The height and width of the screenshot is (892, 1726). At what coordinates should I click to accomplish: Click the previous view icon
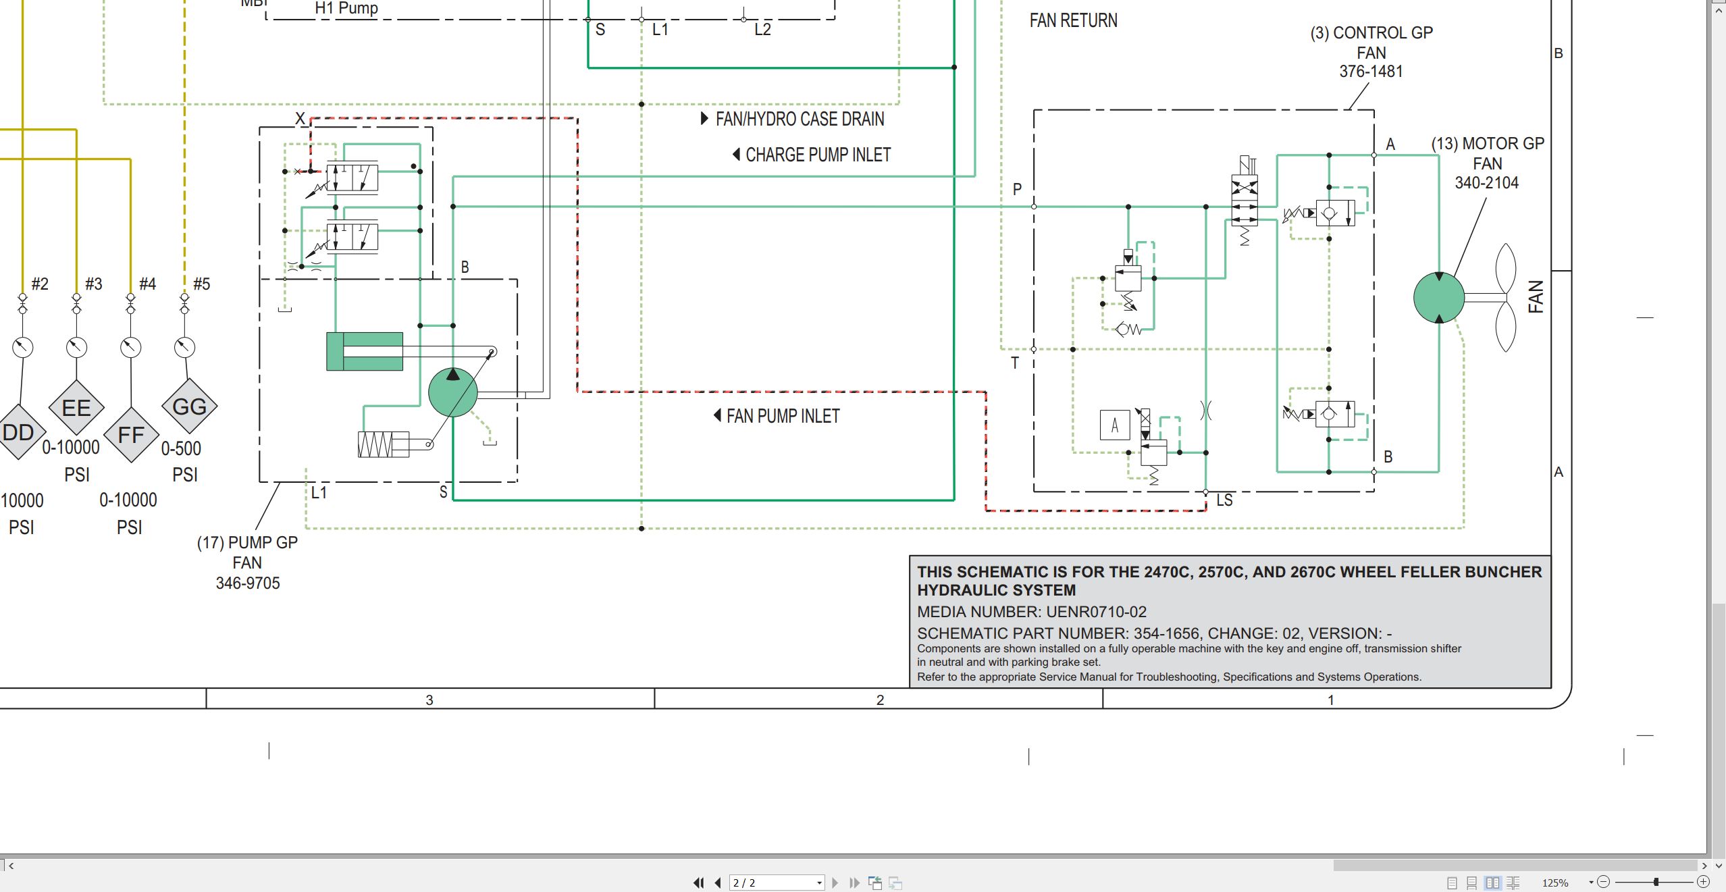875,883
